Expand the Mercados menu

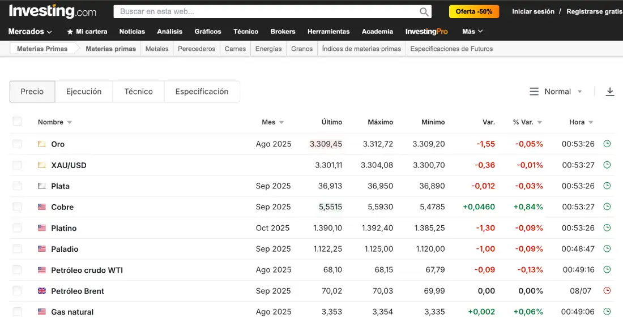point(30,32)
